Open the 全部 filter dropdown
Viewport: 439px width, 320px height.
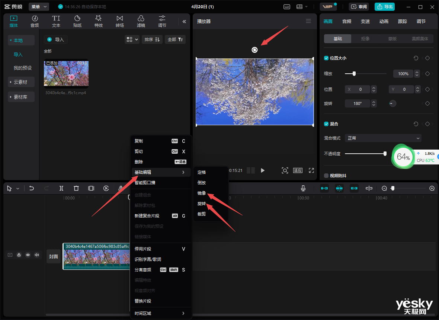175,39
